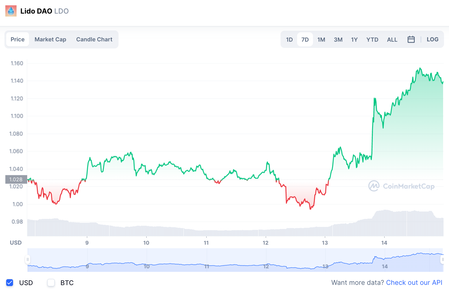Viewport: 449px width, 294px height.
Task: Click the USD axis unit label
Action: click(16, 243)
